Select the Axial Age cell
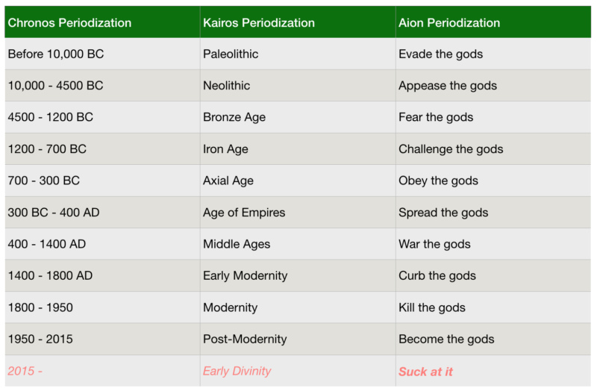 (x=228, y=181)
